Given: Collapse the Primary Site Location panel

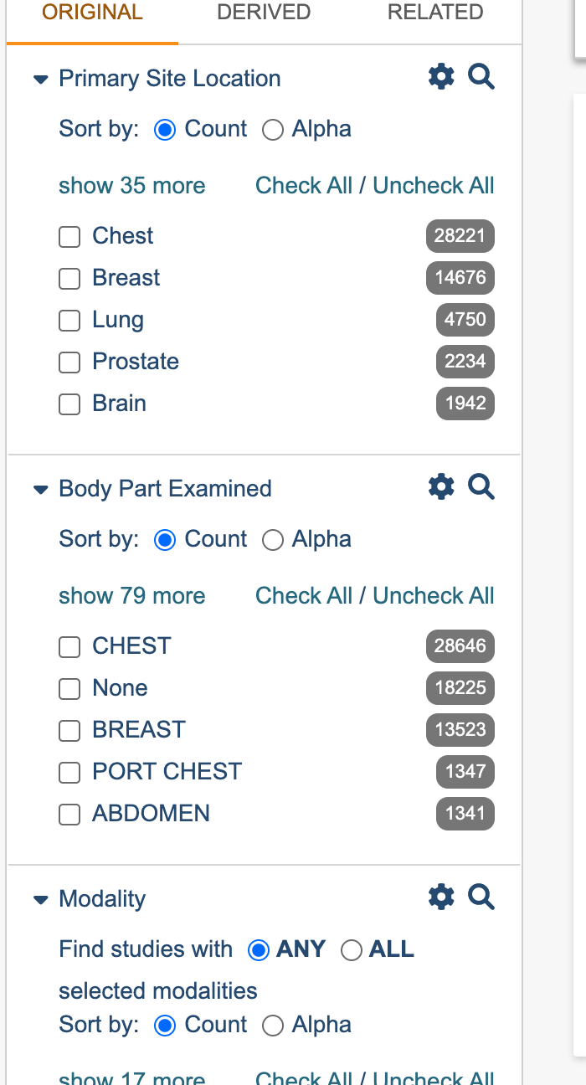Looking at the screenshot, I should pos(40,80).
